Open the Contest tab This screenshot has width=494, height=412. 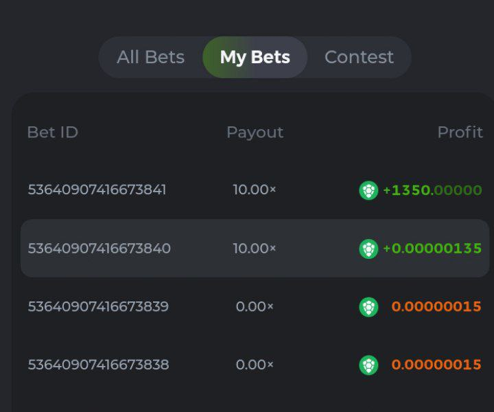click(359, 57)
